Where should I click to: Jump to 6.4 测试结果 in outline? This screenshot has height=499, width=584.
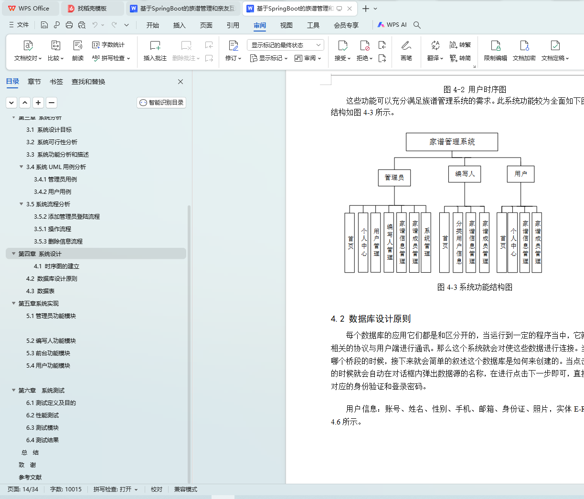[42, 440]
